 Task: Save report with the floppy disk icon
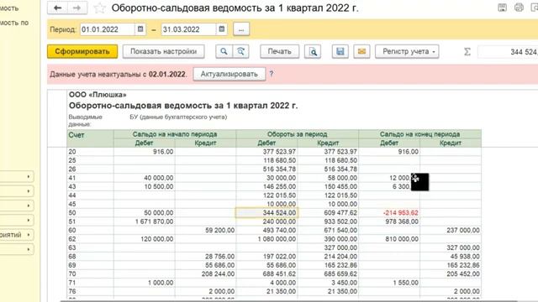click(340, 52)
